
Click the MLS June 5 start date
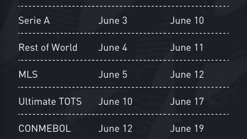pyautogui.click(x=113, y=74)
